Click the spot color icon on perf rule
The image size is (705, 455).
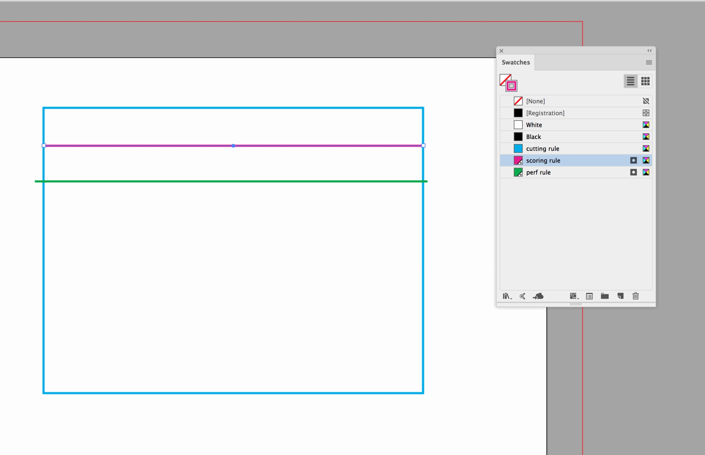click(x=634, y=172)
